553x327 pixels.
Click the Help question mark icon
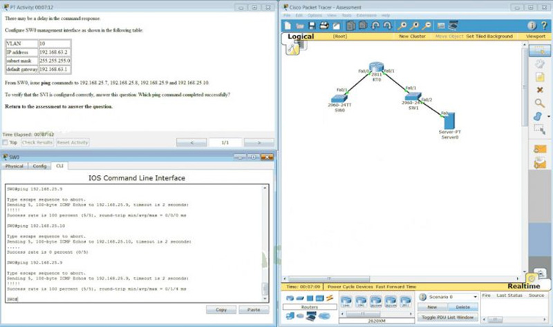[x=544, y=26]
